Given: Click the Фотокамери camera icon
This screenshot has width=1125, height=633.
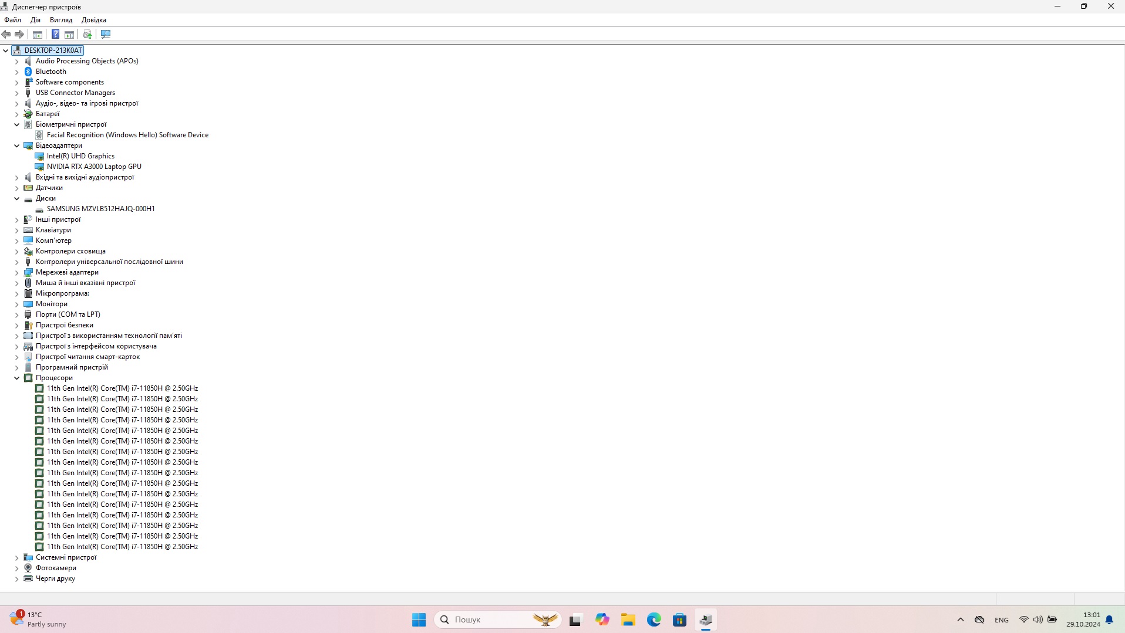Looking at the screenshot, I should click(x=28, y=568).
